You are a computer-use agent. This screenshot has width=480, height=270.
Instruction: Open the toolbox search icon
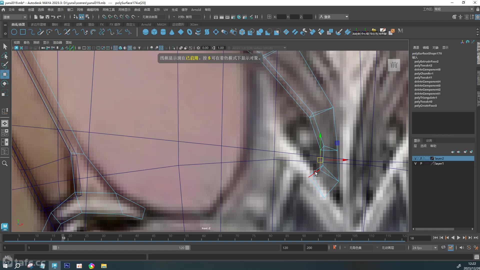click(5, 163)
